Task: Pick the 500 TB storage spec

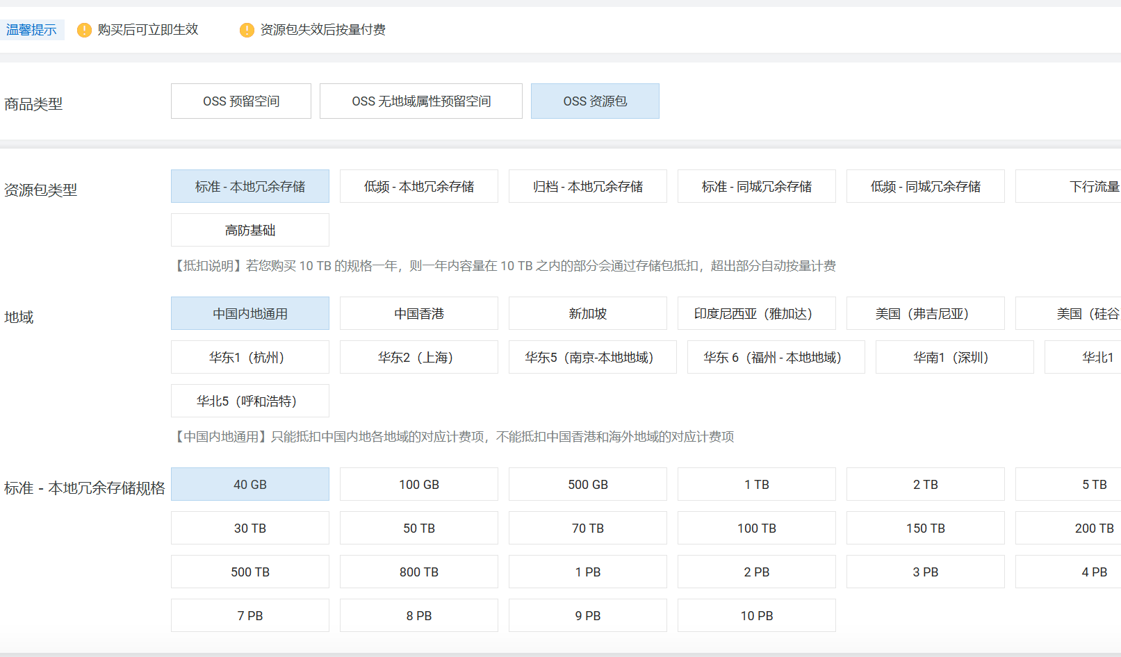Action: pyautogui.click(x=250, y=572)
